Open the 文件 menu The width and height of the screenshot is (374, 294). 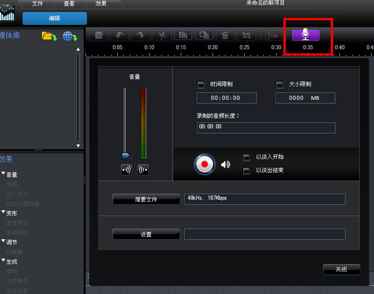(x=37, y=4)
